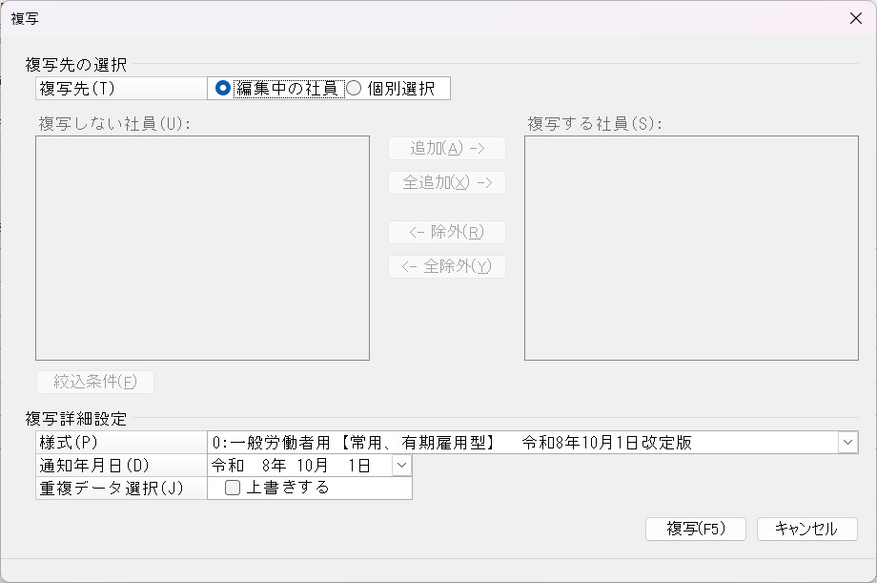
Task: Click the 複写(F5) button
Action: click(696, 529)
